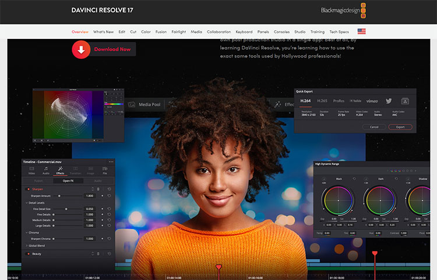The image size is (437, 280).
Task: Click the Black zone color wheel center
Action: pyautogui.click(x=339, y=200)
